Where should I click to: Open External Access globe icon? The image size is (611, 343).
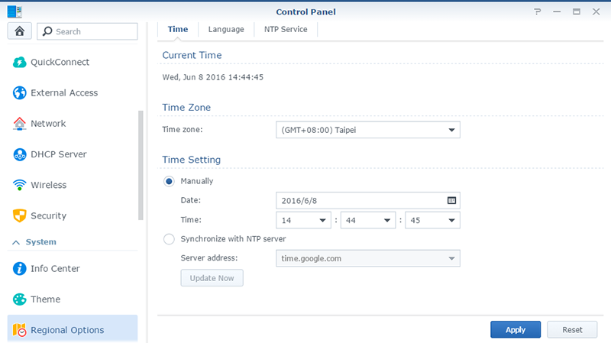[20, 93]
